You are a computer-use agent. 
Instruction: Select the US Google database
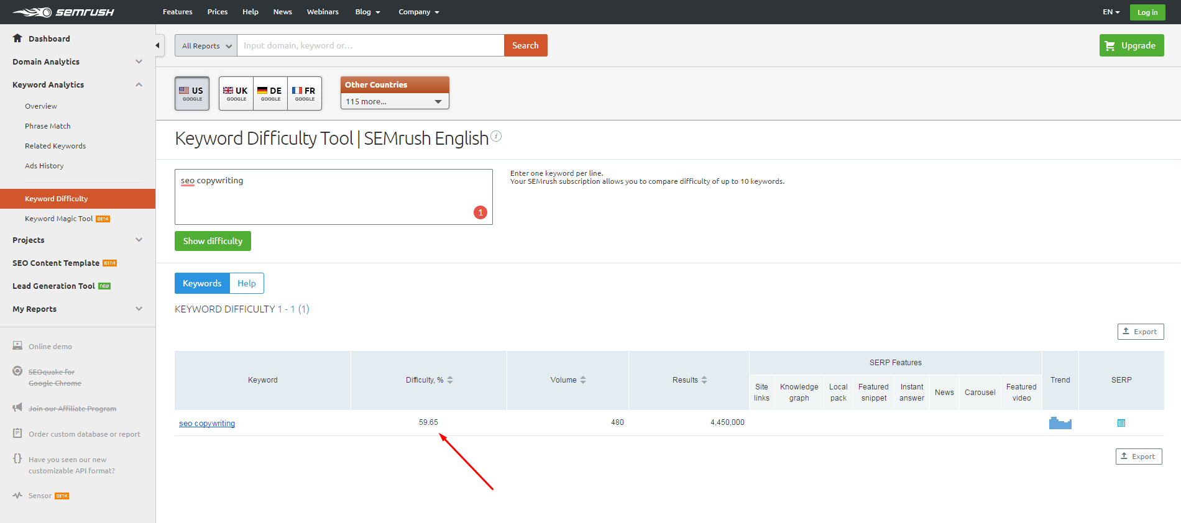192,93
